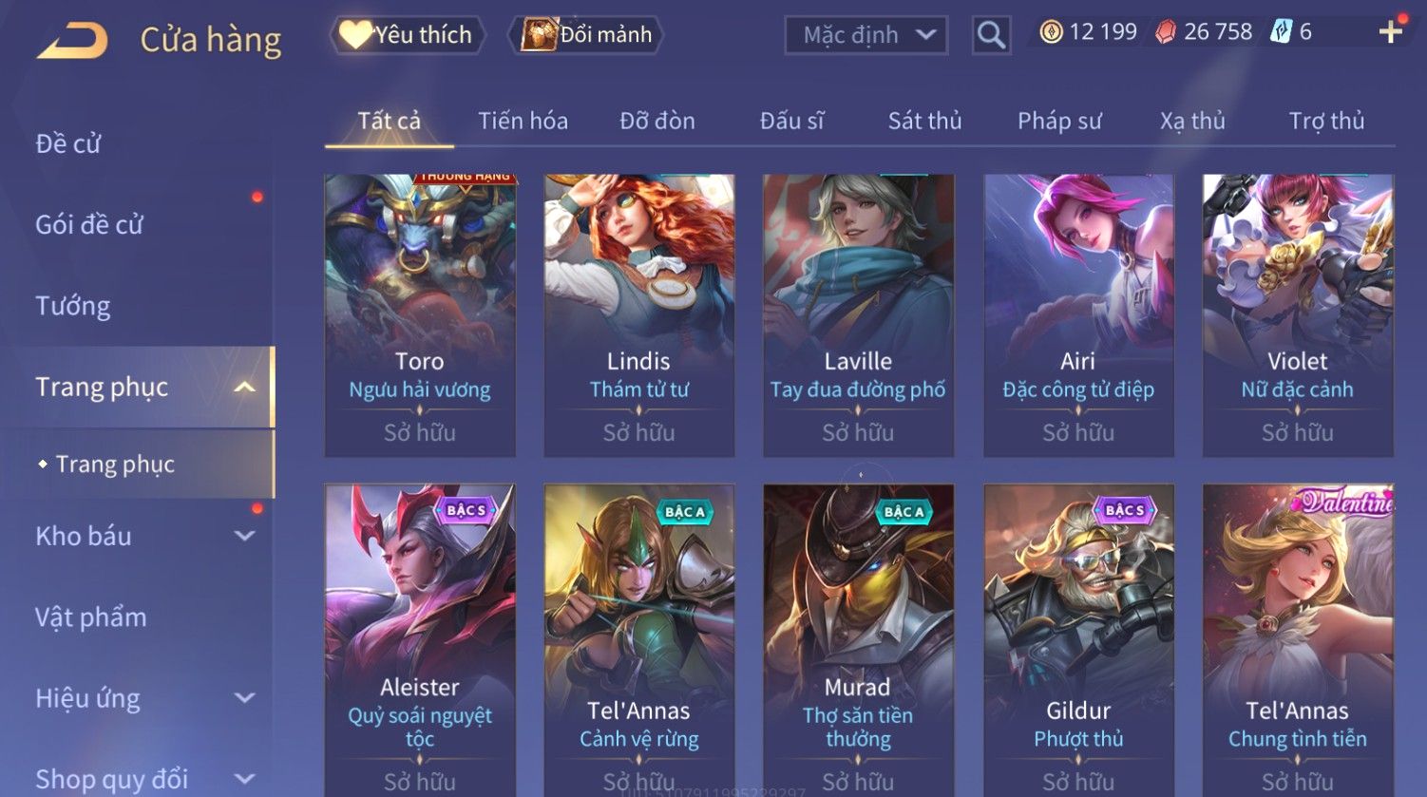Viewport: 1427px width, 797px height.
Task: Open Đổi mảnh fragment exchange chest
Action: click(x=586, y=35)
